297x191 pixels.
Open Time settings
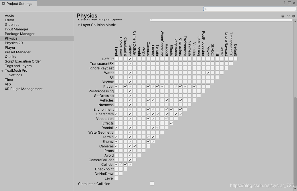coord(9,80)
